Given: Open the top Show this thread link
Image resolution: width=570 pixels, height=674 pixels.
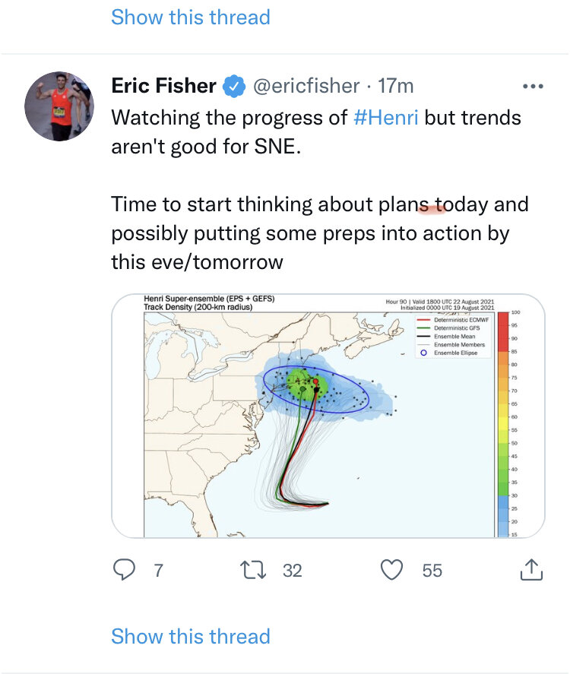Looking at the screenshot, I should pos(191,17).
